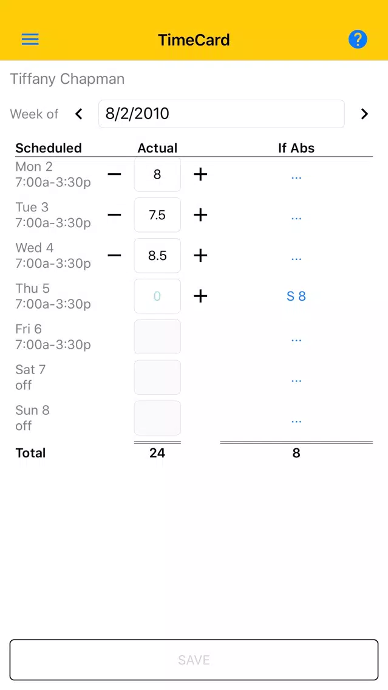Open Sunday If Abs ellipsis
Screen dimensions: 388x690
(296, 421)
